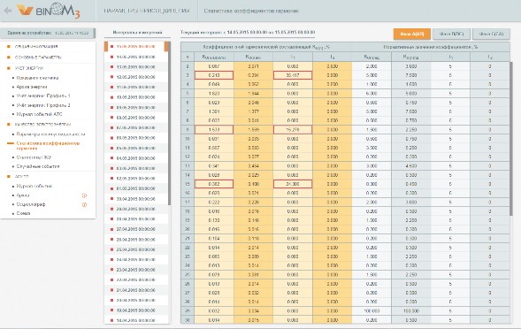Select interval 11.05.2015 00:00:00
The image size is (521, 329).
pos(135,87)
